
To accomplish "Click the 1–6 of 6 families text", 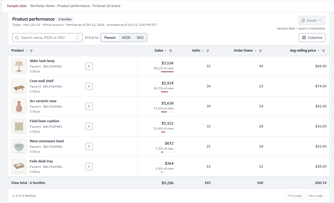I will pyautogui.click(x=24, y=196).
